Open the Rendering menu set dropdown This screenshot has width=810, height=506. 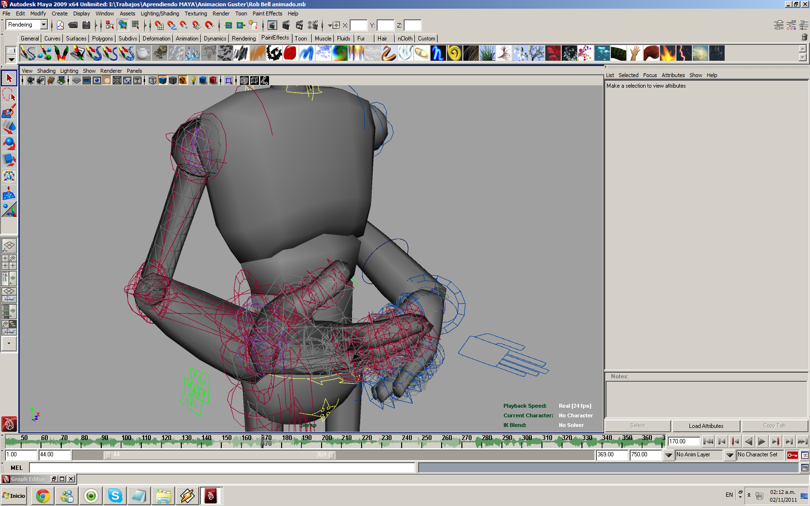pyautogui.click(x=44, y=25)
